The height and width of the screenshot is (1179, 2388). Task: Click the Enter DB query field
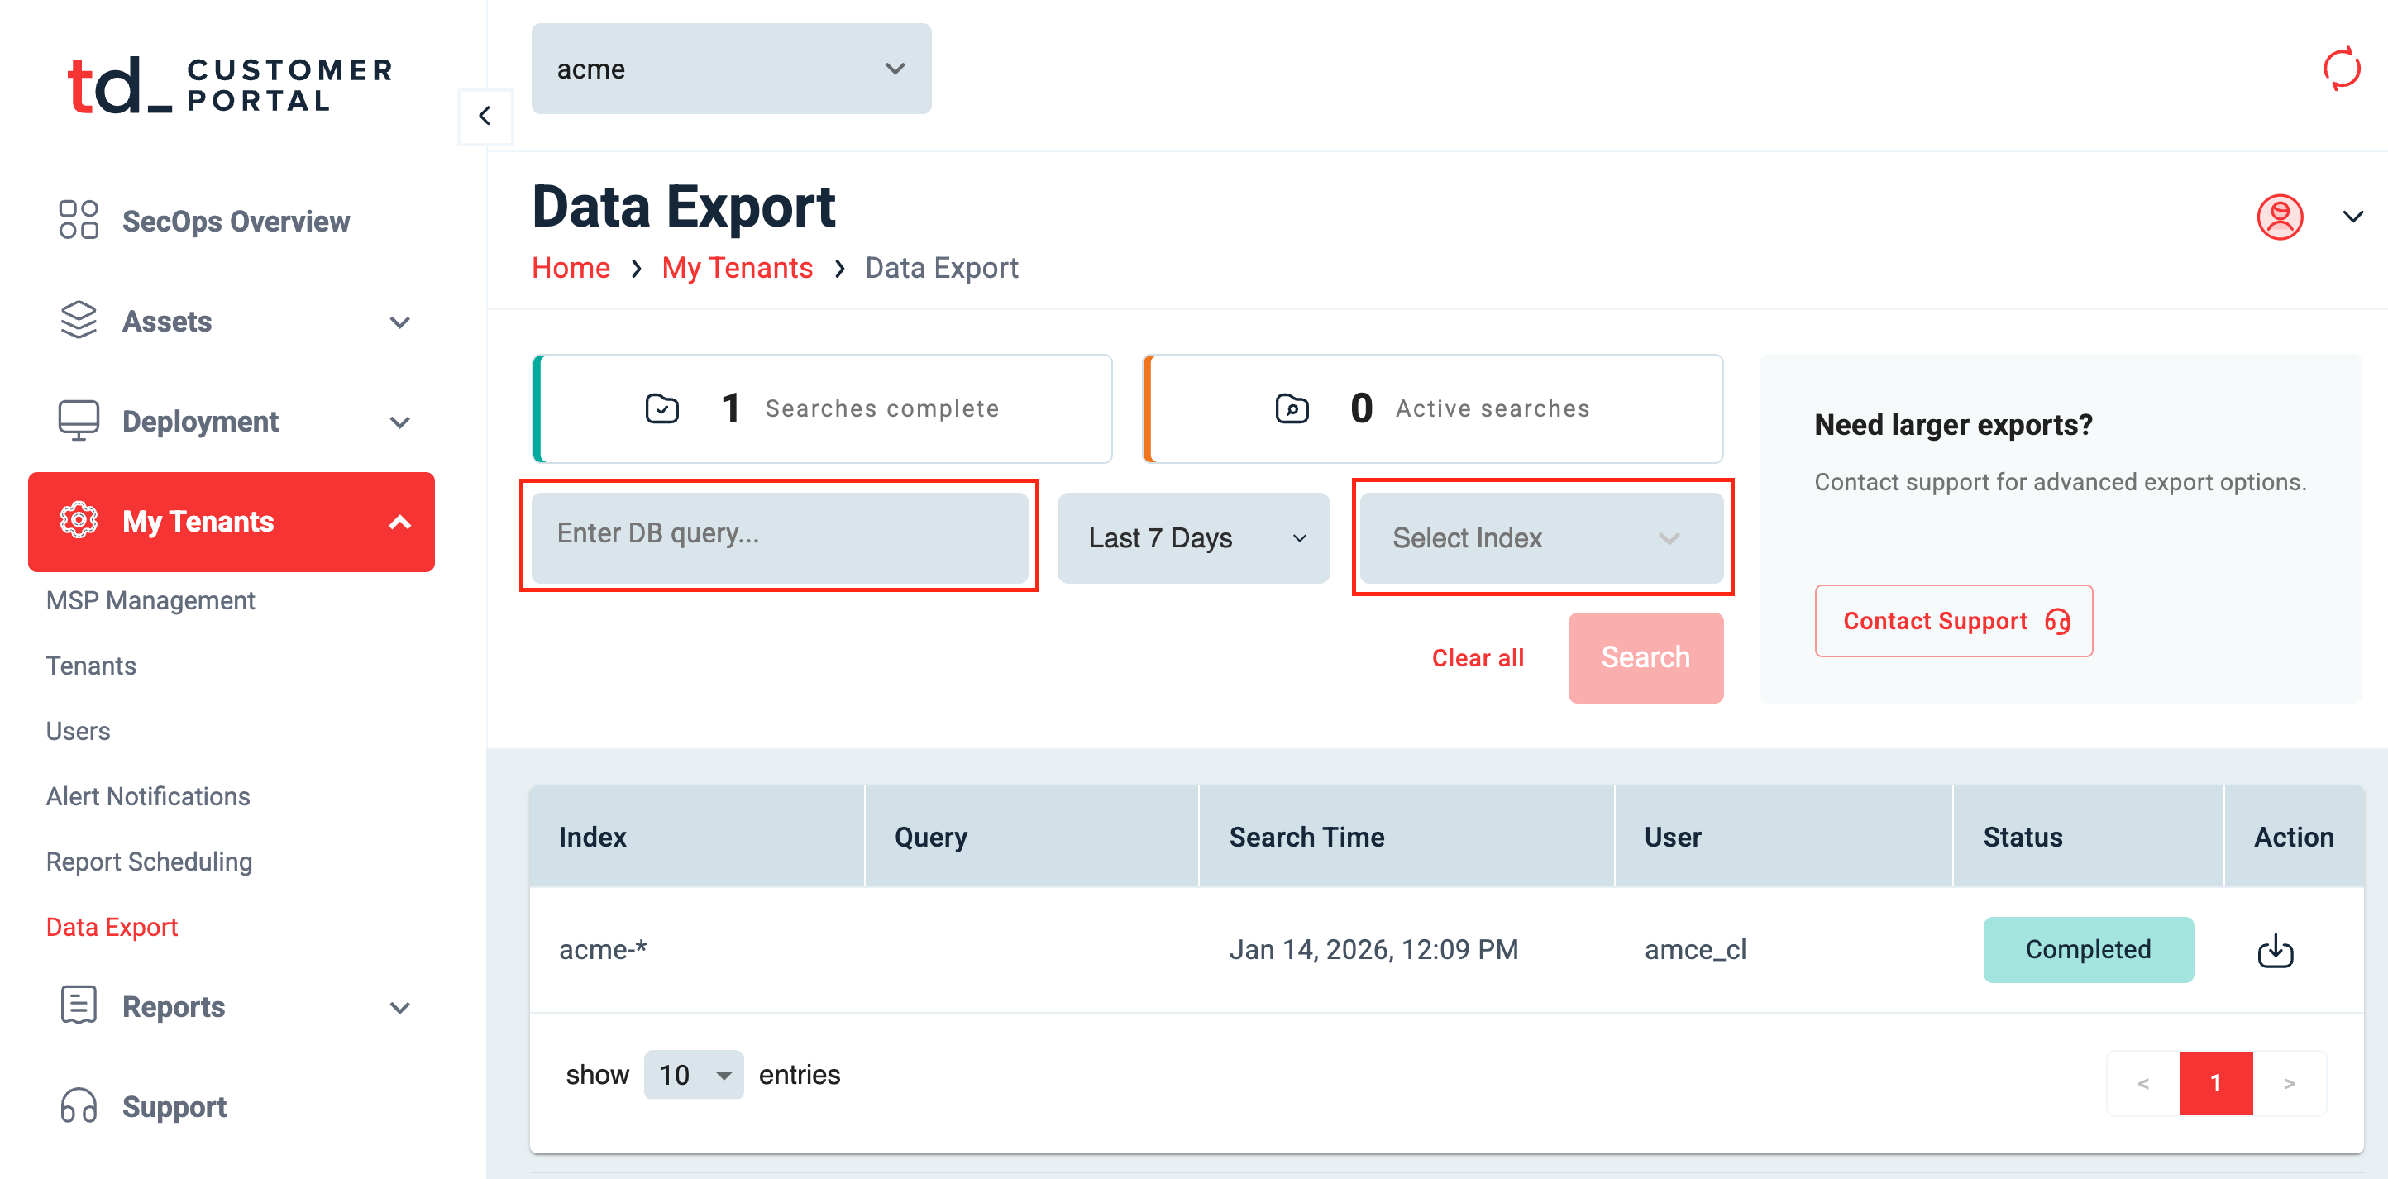click(x=779, y=535)
